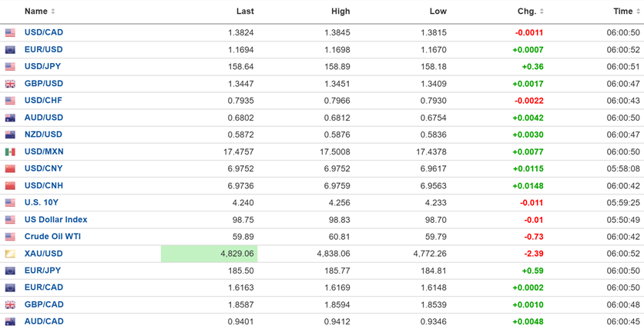Click the EU flag icon beside EUR/USD
This screenshot has width=644, height=329.
click(10, 50)
